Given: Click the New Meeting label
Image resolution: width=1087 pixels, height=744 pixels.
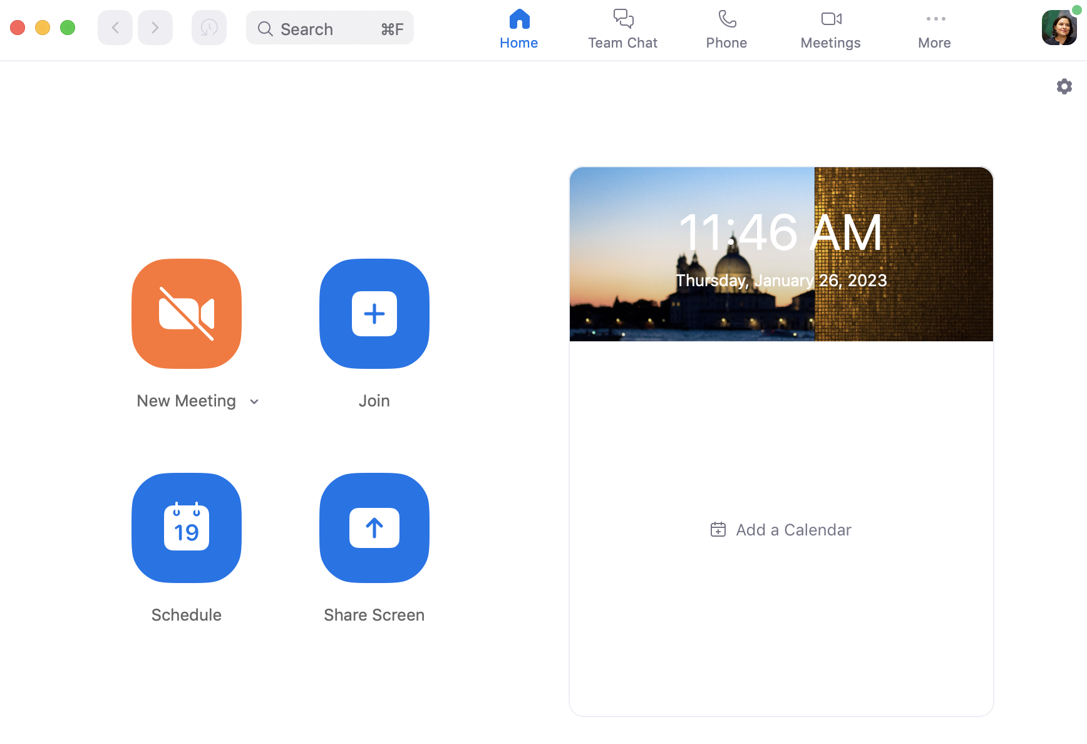Looking at the screenshot, I should tap(187, 401).
